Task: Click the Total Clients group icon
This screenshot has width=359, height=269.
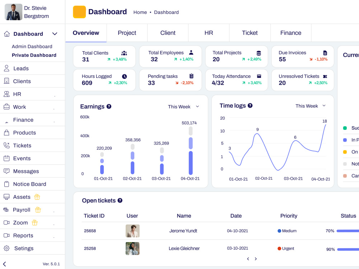Action: pyautogui.click(x=124, y=53)
